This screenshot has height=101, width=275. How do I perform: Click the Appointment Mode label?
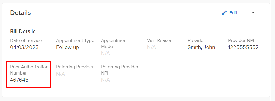pyautogui.click(x=114, y=43)
